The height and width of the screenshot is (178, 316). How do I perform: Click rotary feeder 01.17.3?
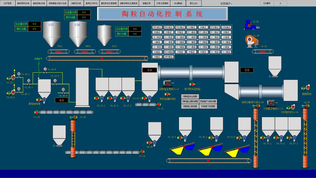coord(126,99)
